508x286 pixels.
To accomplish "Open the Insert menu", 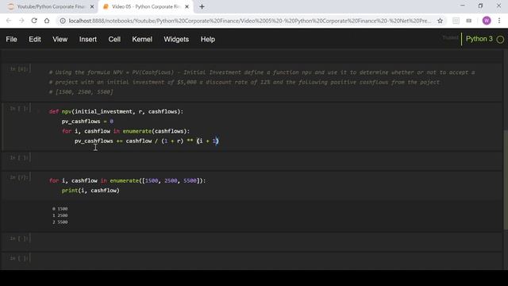I will pos(88,39).
